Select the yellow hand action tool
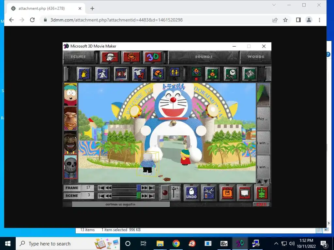This screenshot has width=334, height=250. pos(84,74)
